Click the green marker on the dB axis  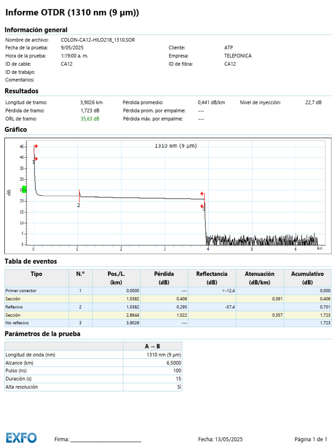[x=24, y=189]
